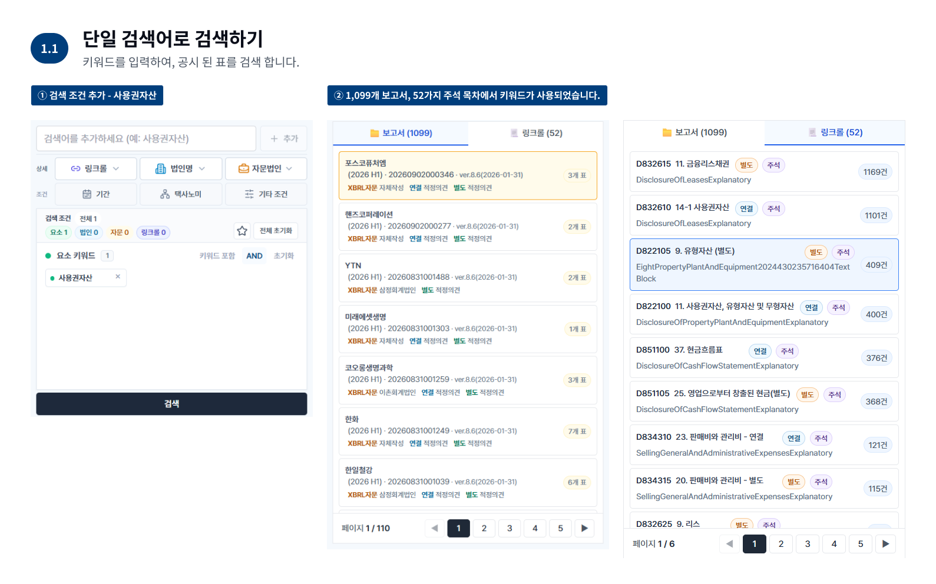The height and width of the screenshot is (584, 936).
Task: Select the 링크롤 0 filter chip
Action: pos(153,233)
